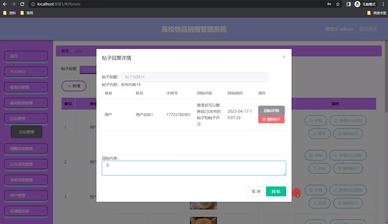Open the 资料 bookmarks folder

coord(9,13)
